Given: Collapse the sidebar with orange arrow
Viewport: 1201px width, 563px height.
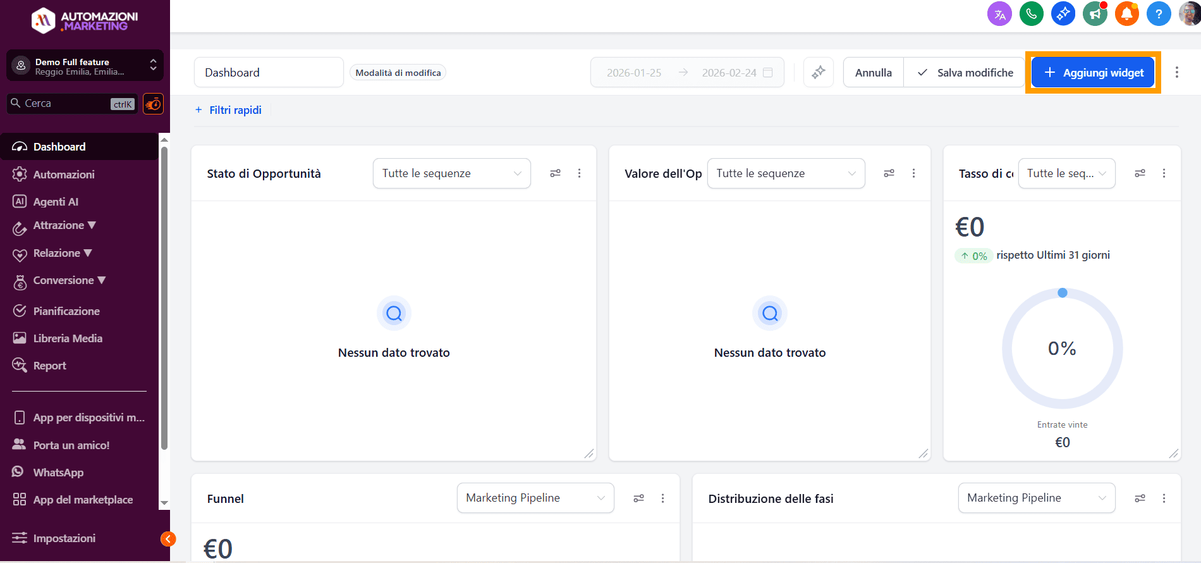Looking at the screenshot, I should [x=168, y=539].
